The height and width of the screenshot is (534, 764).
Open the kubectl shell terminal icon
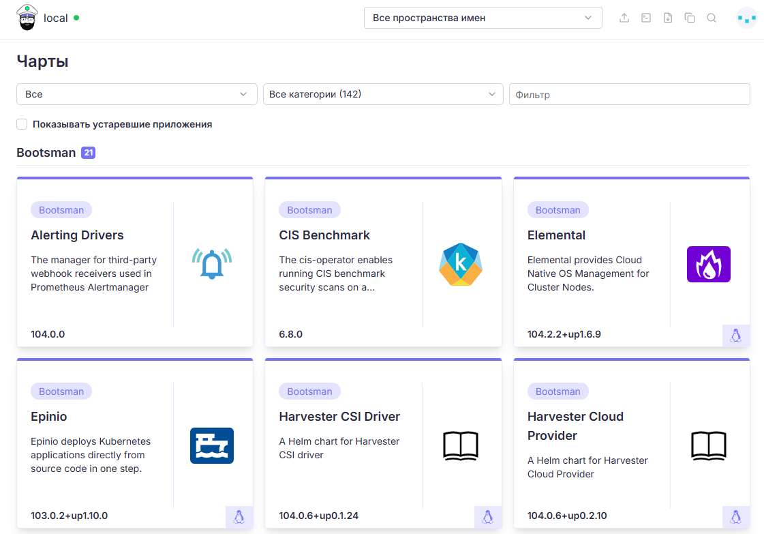pyautogui.click(x=646, y=18)
